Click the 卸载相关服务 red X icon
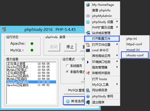This screenshot has width=150, height=111. click(x=88, y=73)
